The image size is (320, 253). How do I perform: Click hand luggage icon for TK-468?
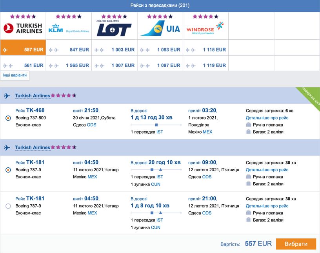coord(248,125)
